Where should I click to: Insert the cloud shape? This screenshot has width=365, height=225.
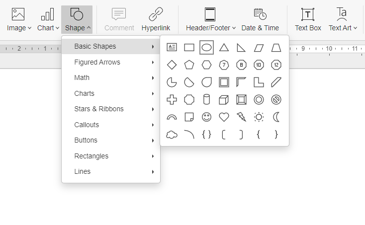point(172,135)
